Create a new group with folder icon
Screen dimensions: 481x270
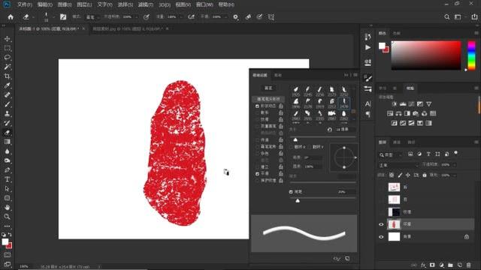[450, 265]
